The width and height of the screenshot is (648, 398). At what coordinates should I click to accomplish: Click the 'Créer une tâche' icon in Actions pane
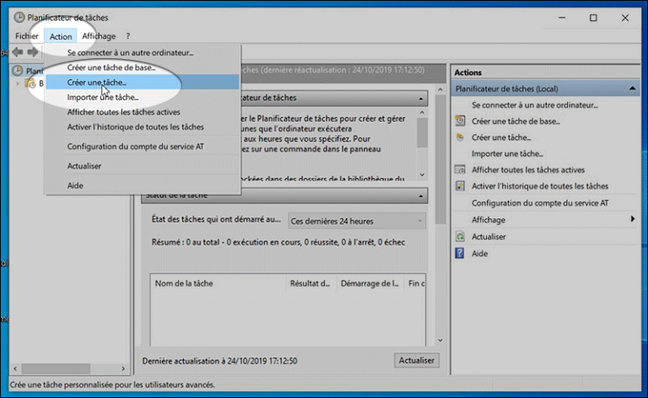click(x=460, y=137)
